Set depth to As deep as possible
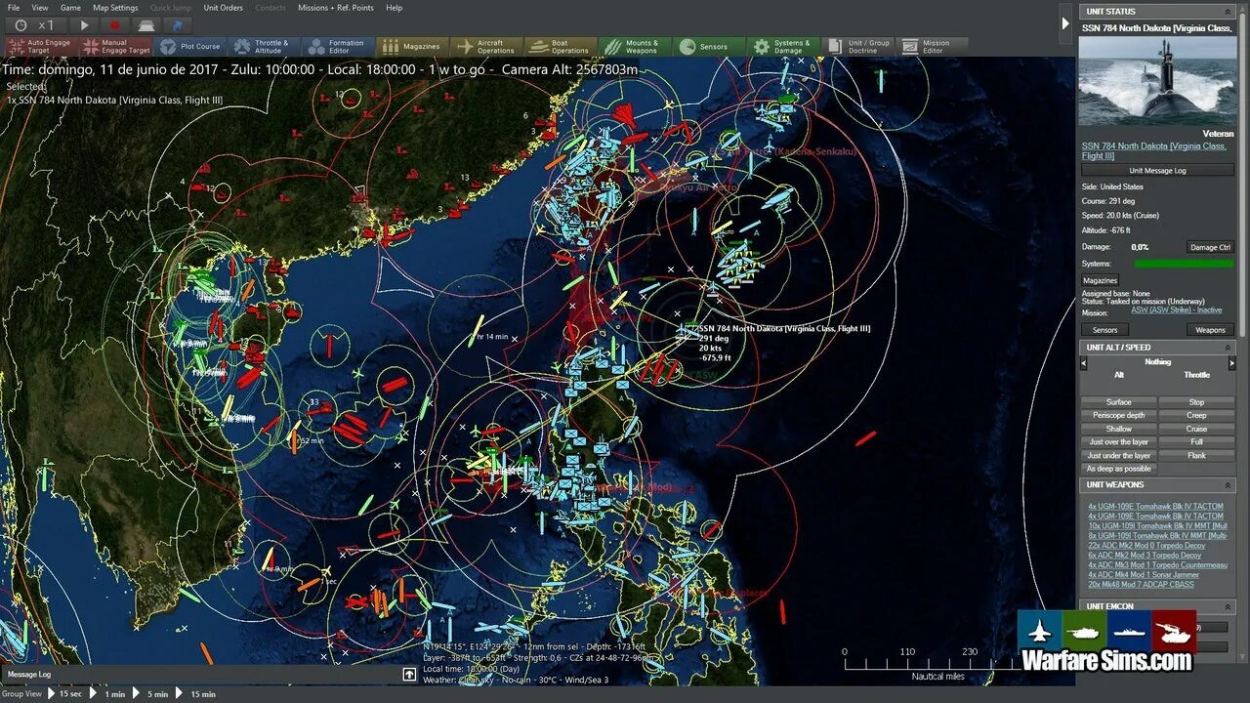Image resolution: width=1250 pixels, height=703 pixels. tap(1119, 469)
